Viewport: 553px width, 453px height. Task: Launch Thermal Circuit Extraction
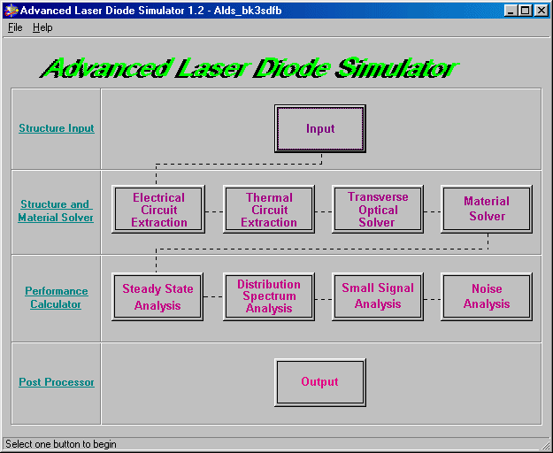click(269, 210)
